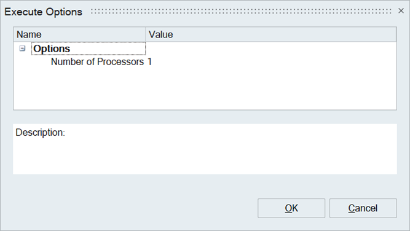
Task: Click the empty Value cell beside Options
Action: [x=271, y=49]
